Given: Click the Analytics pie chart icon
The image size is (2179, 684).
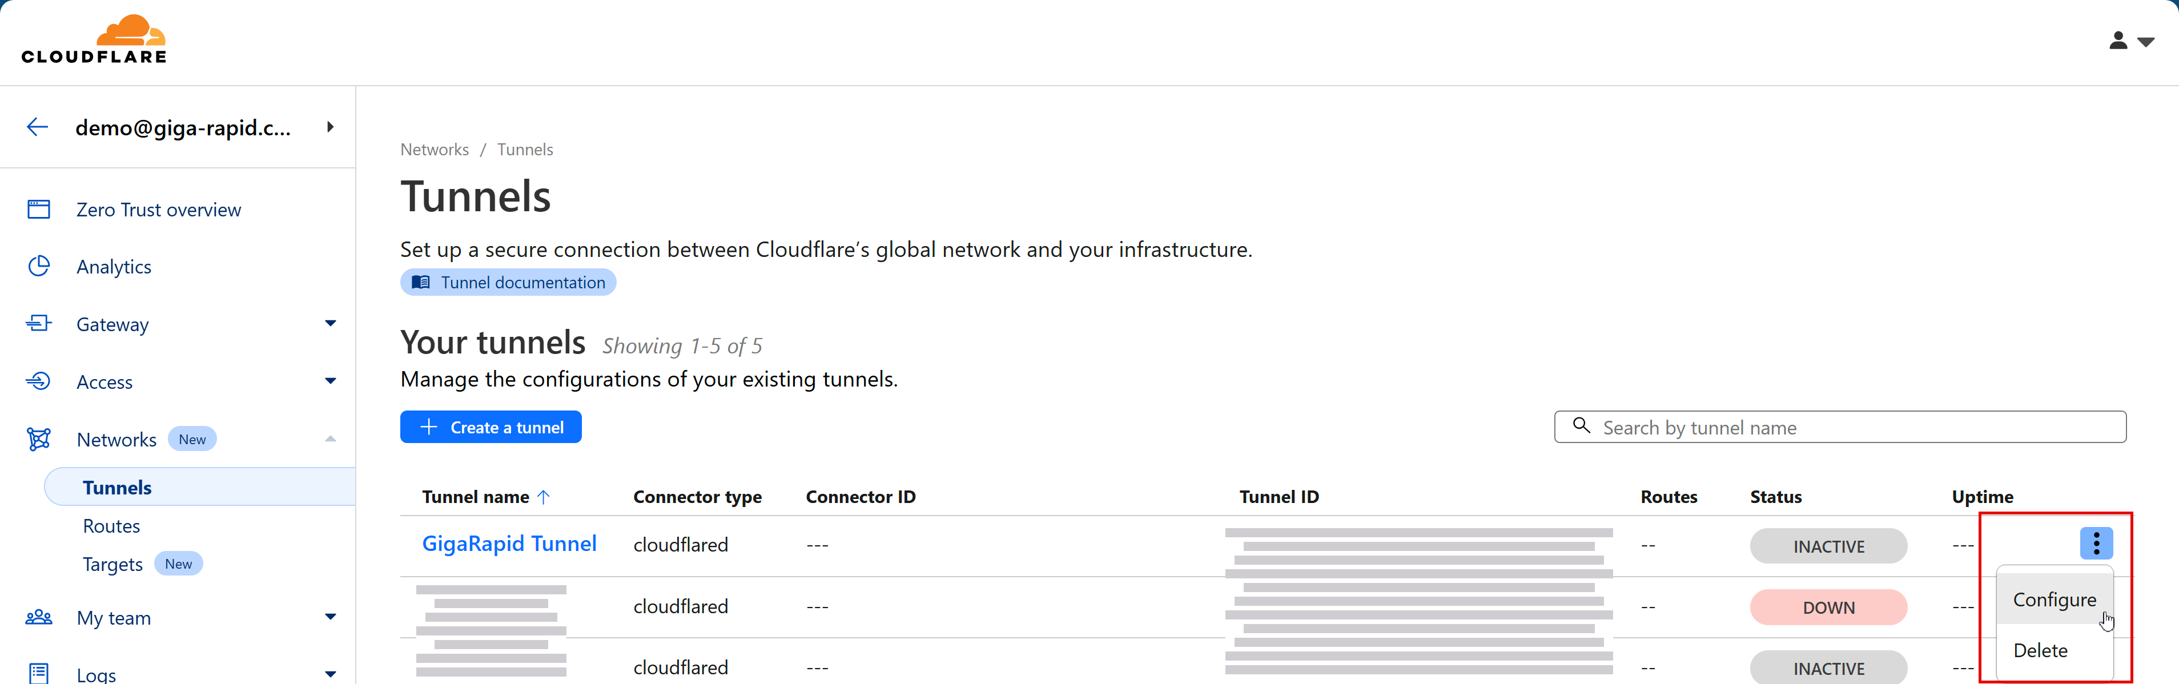Looking at the screenshot, I should (39, 266).
